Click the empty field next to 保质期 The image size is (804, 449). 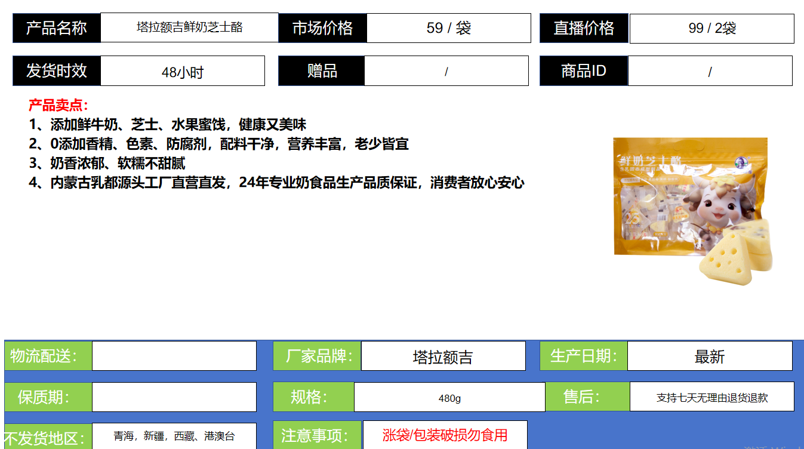174,397
